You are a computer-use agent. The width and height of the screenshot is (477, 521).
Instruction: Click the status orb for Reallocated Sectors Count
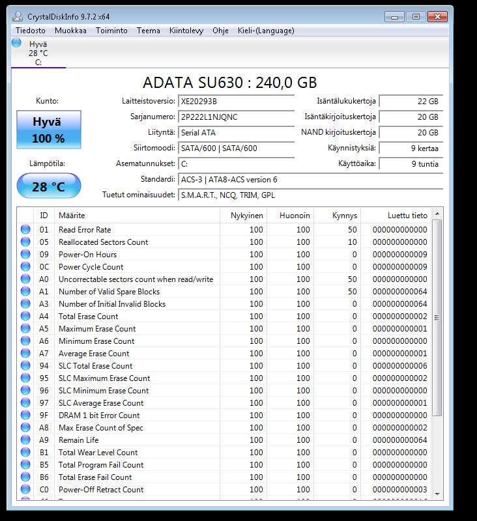point(25,242)
